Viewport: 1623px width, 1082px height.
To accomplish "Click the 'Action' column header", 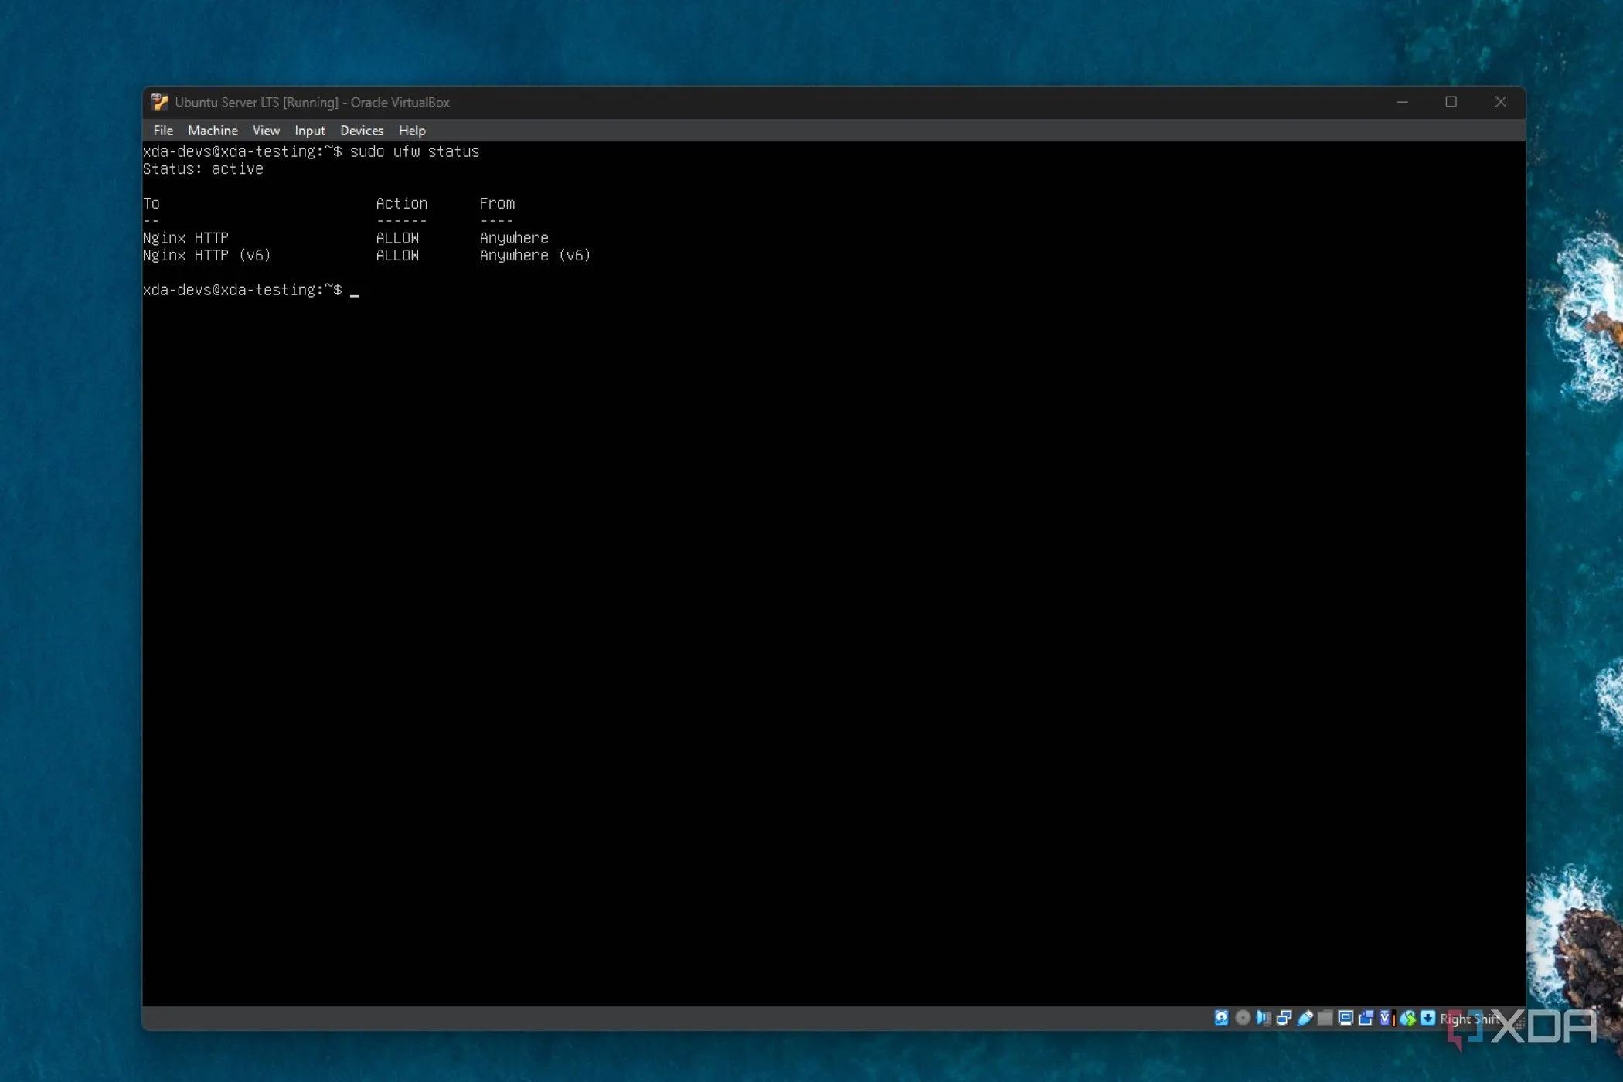I will tap(402, 203).
